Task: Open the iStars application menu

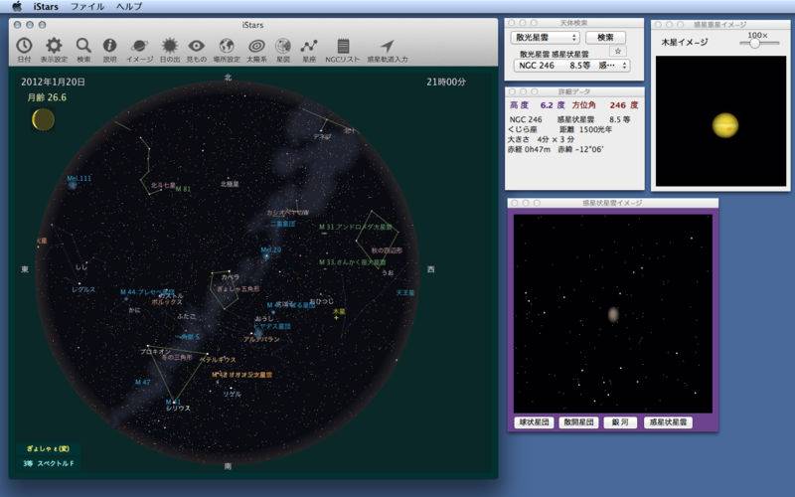Action: click(46, 7)
